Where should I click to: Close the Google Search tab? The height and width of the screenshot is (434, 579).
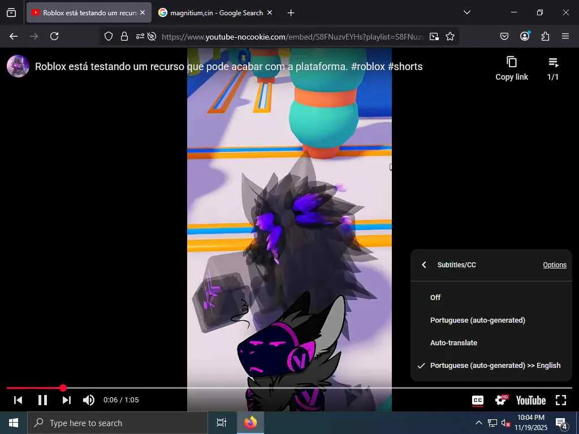[270, 12]
